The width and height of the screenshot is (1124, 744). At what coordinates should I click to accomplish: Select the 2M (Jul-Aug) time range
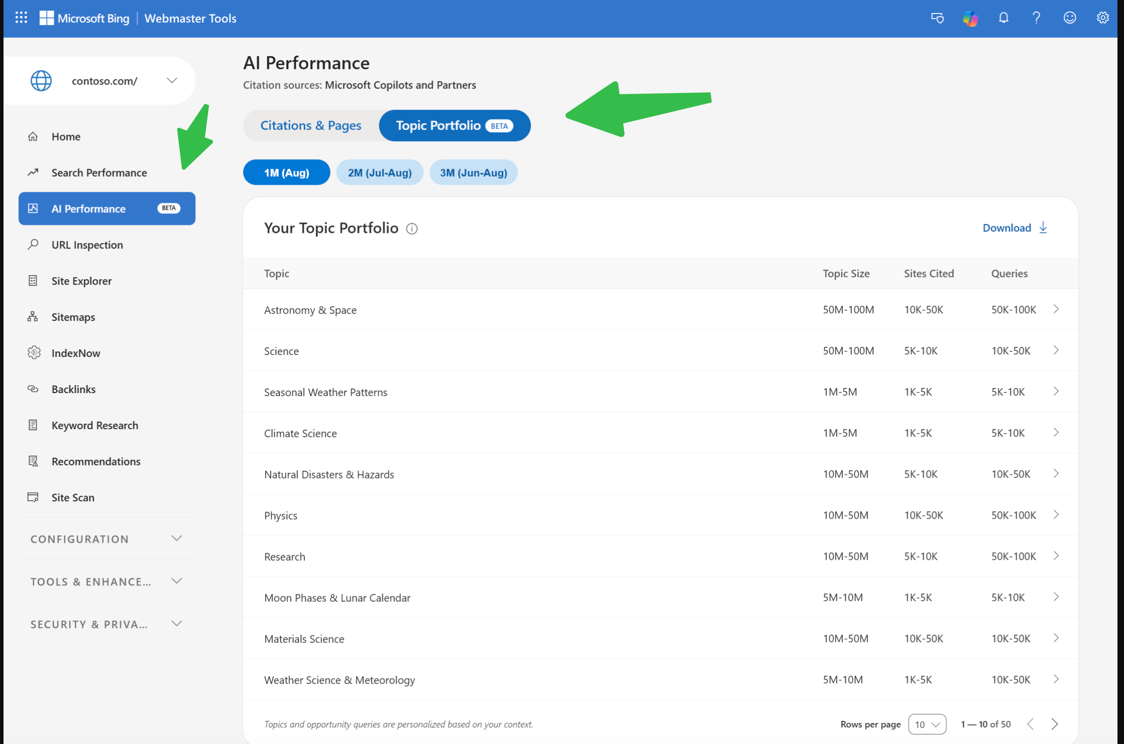click(380, 173)
